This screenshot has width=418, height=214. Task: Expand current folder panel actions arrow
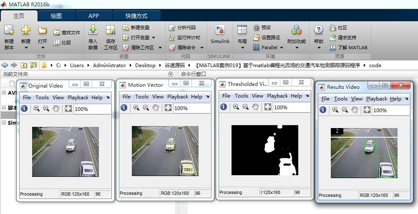tap(171, 74)
